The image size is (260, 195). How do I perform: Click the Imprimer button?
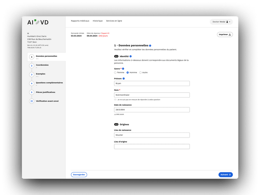pyautogui.click(x=225, y=34)
